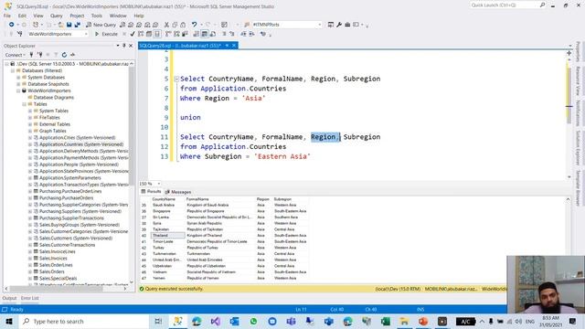Screen dimensions: 585x329
Task: Refresh the Object Explorer tree
Action: (64, 55)
